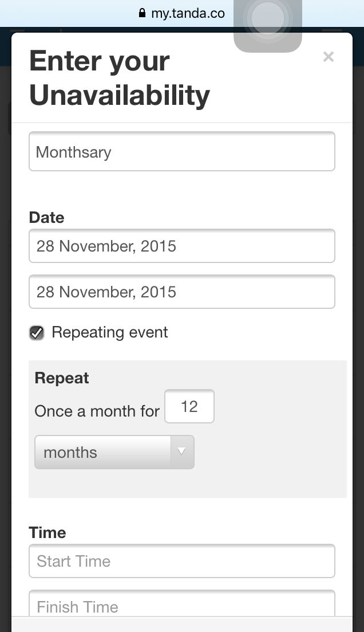Close the Enter your Unavailability dialog
Image resolution: width=364 pixels, height=632 pixels.
(x=329, y=57)
